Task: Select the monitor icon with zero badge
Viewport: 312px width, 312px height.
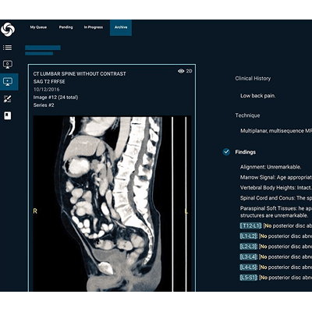Action: (8, 64)
